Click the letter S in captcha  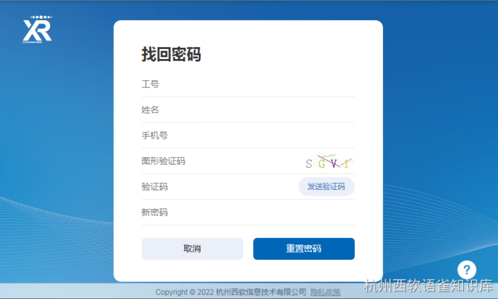309,164
